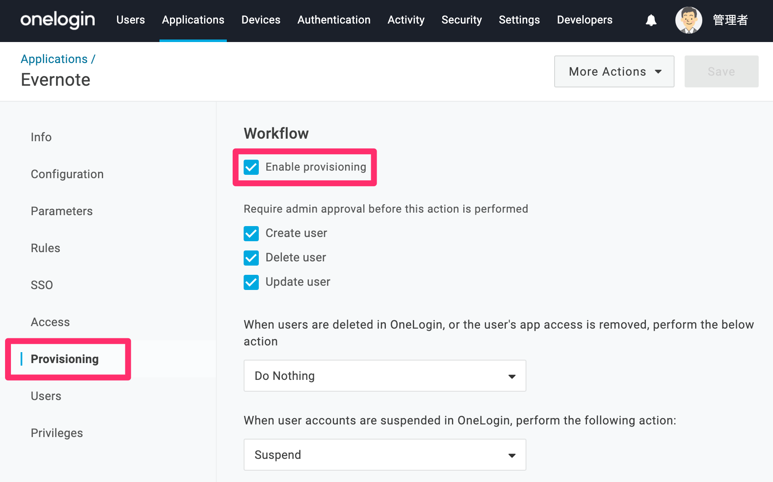Open the Parameters sidebar tab
This screenshot has height=482, width=773.
[x=62, y=211]
